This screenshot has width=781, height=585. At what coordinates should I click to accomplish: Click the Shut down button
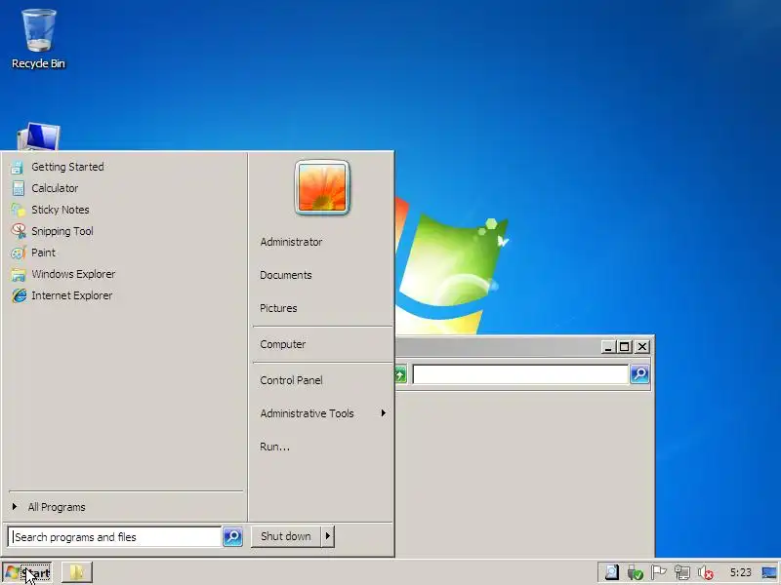(x=285, y=536)
